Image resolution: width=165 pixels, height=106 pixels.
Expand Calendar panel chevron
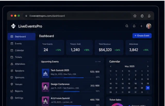click(148, 62)
